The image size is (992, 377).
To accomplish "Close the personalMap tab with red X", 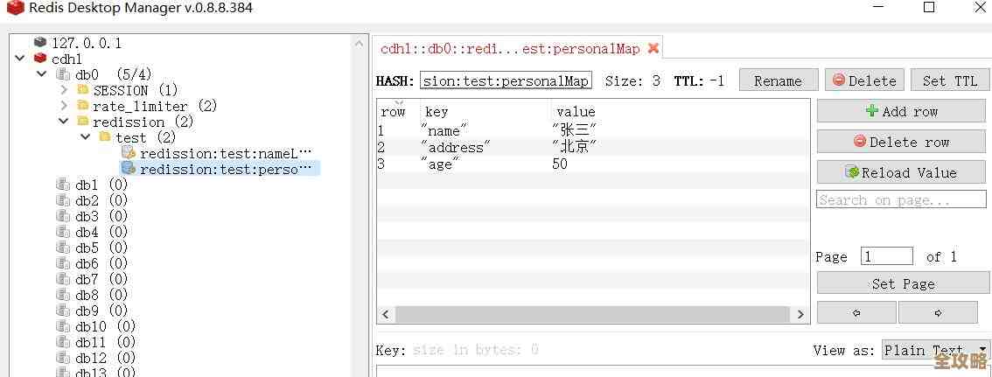I will (653, 48).
